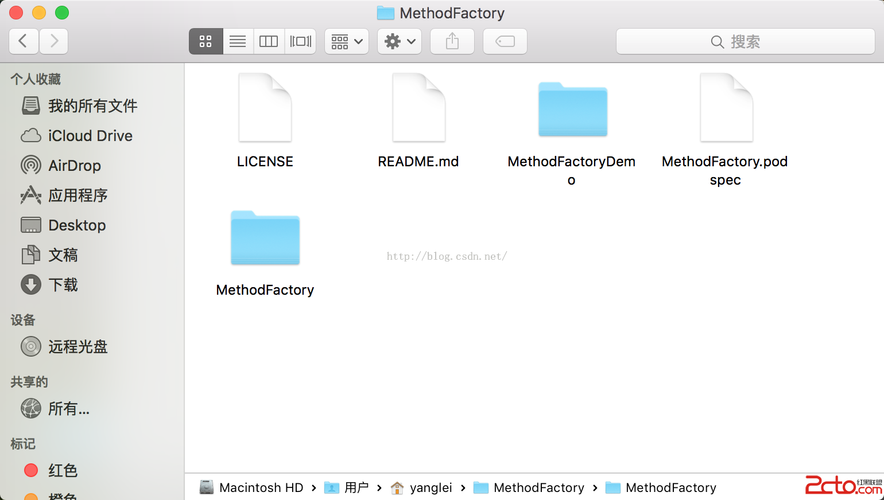Open the arrange-by grouping dropdown
This screenshot has width=884, height=500.
347,41
